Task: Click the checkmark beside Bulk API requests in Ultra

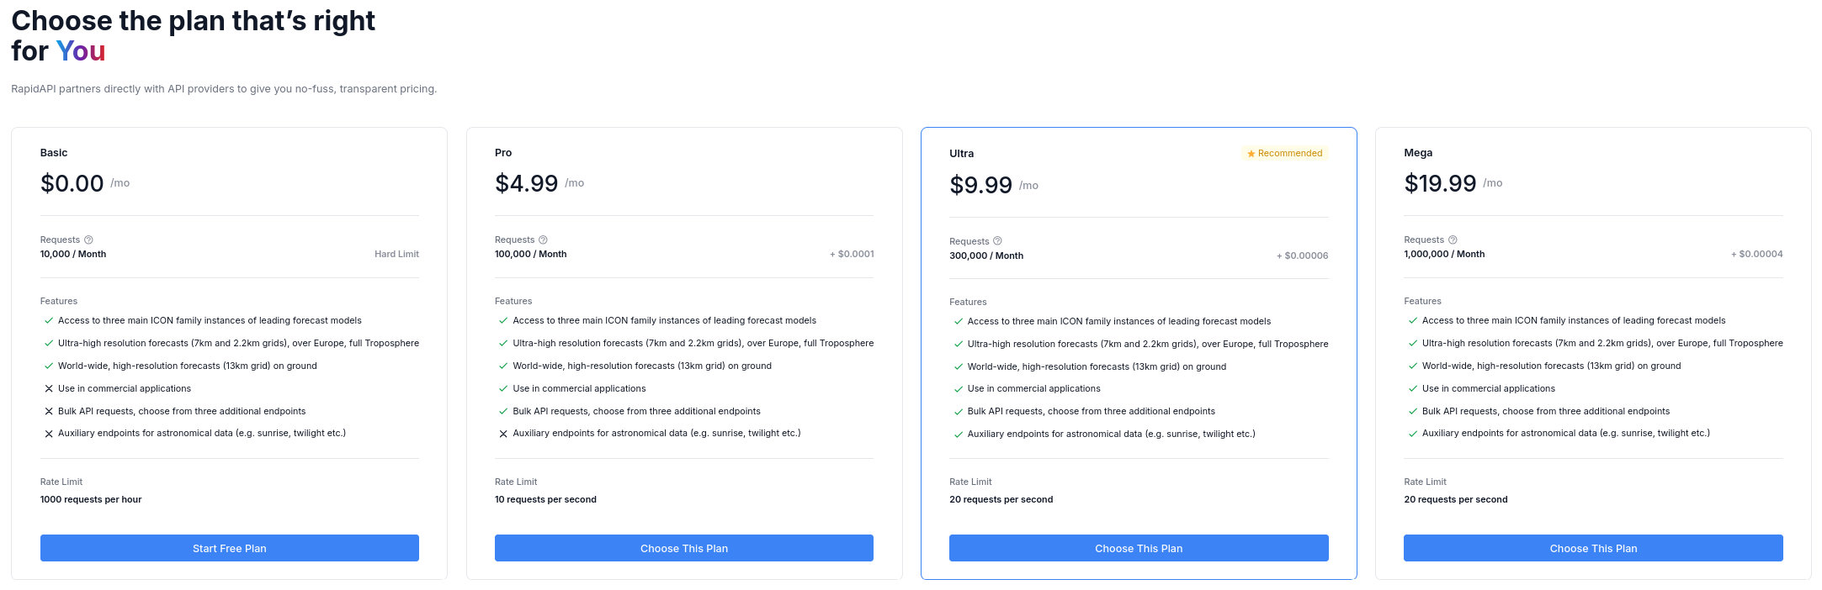Action: (957, 411)
